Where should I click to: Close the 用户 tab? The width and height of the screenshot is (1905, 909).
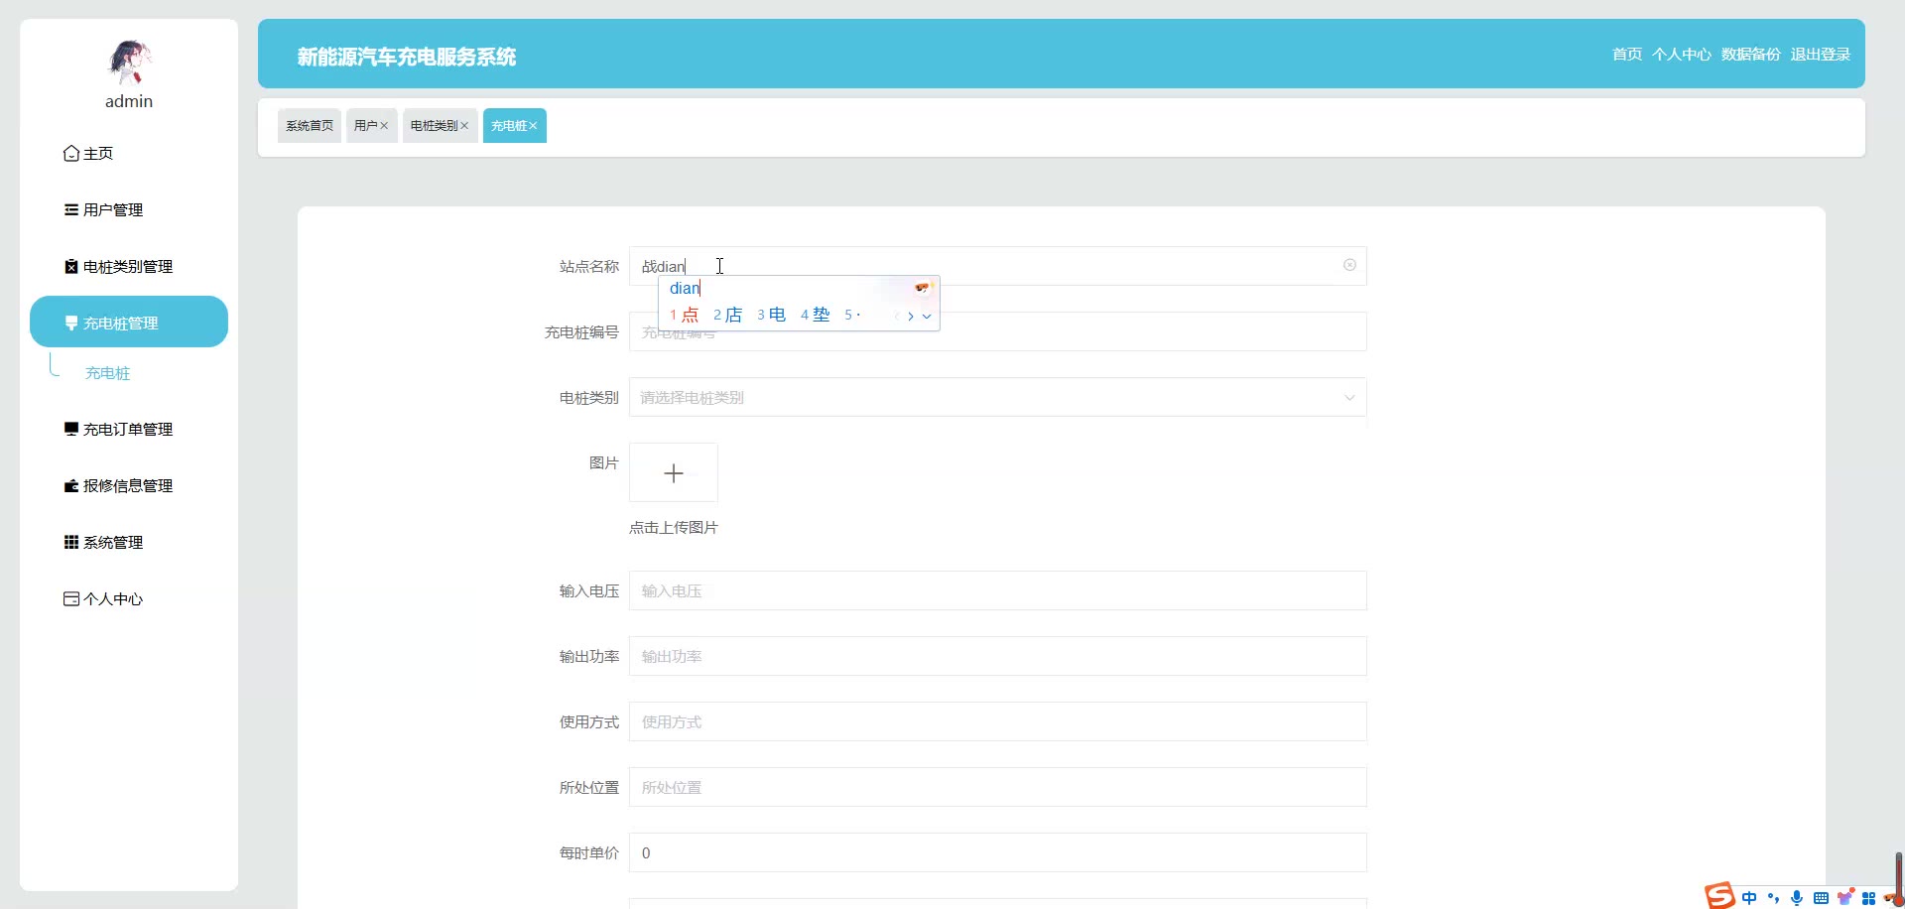384,126
